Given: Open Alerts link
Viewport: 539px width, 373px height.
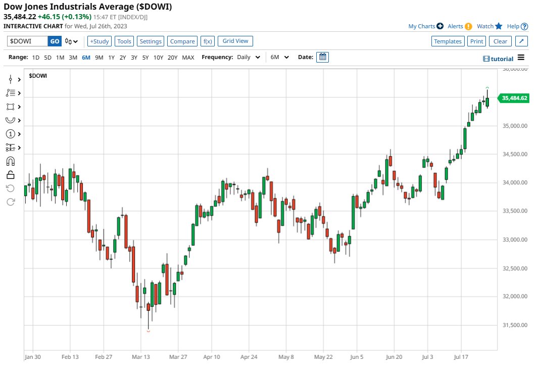Looking at the screenshot, I should tap(456, 26).
